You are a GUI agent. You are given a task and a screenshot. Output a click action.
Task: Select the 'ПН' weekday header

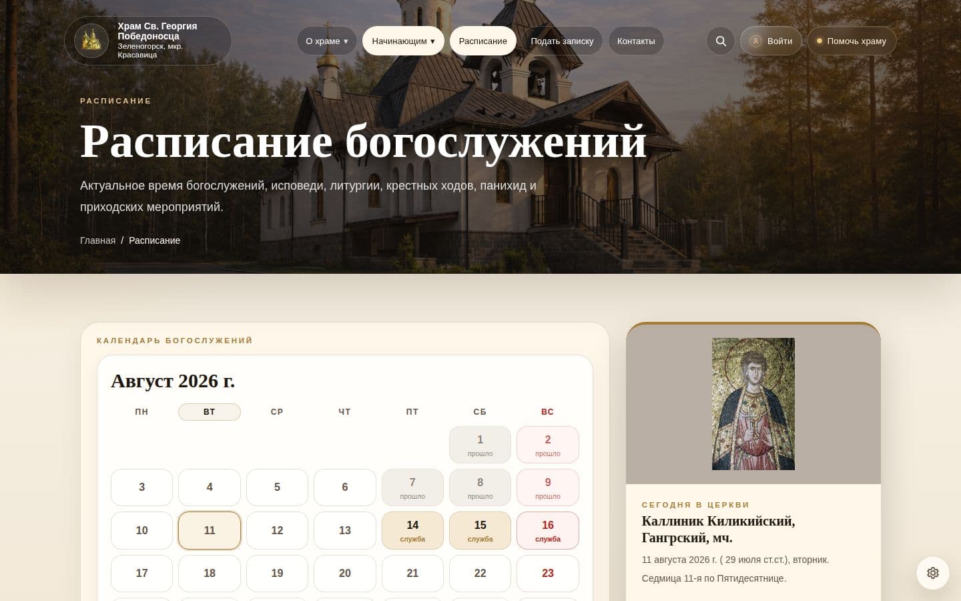141,412
